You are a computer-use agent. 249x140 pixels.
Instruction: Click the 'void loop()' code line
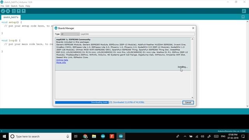tap(11, 40)
